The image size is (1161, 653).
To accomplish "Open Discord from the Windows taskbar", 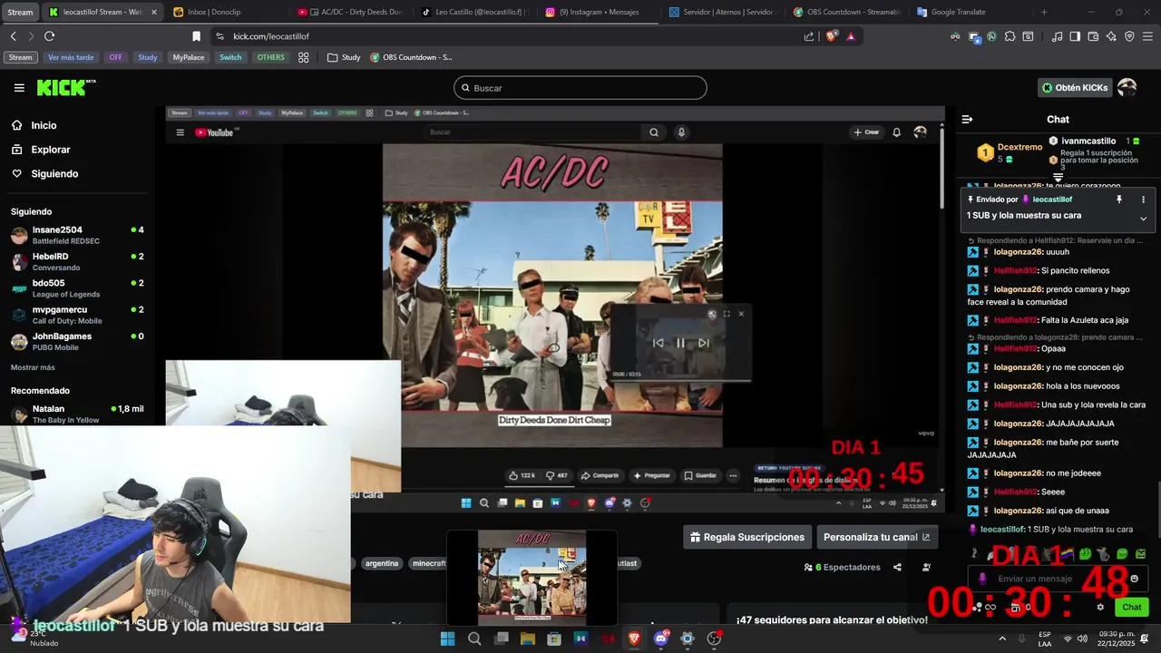I will tap(660, 638).
